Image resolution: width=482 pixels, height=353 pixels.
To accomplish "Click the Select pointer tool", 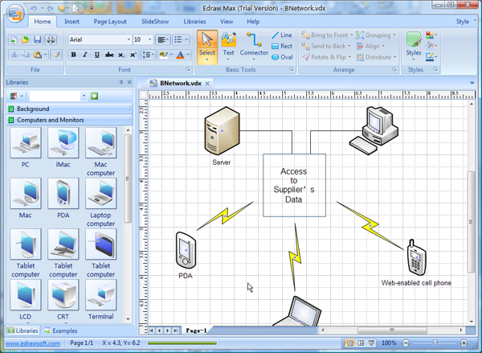I will (207, 45).
